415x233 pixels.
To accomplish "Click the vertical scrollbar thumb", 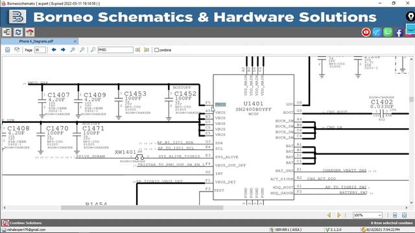I will click(x=411, y=99).
